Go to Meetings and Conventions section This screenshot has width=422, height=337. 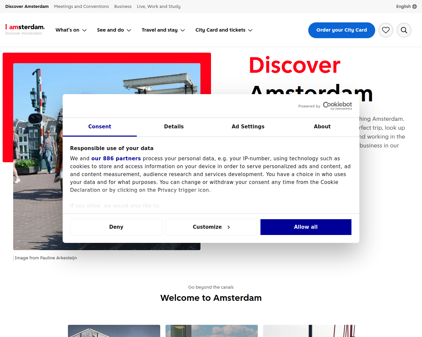tap(81, 7)
